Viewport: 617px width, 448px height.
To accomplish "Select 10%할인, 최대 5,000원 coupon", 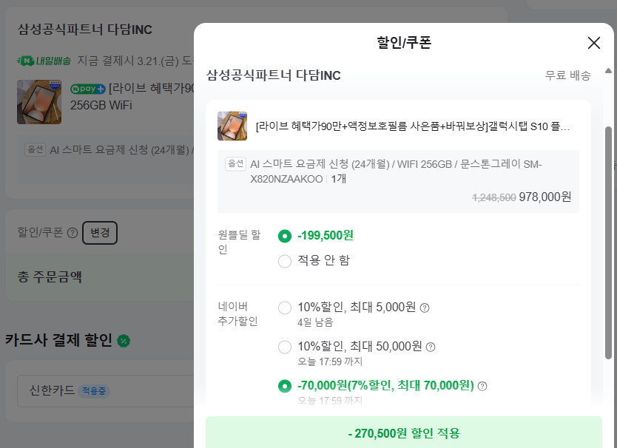I will (x=285, y=308).
